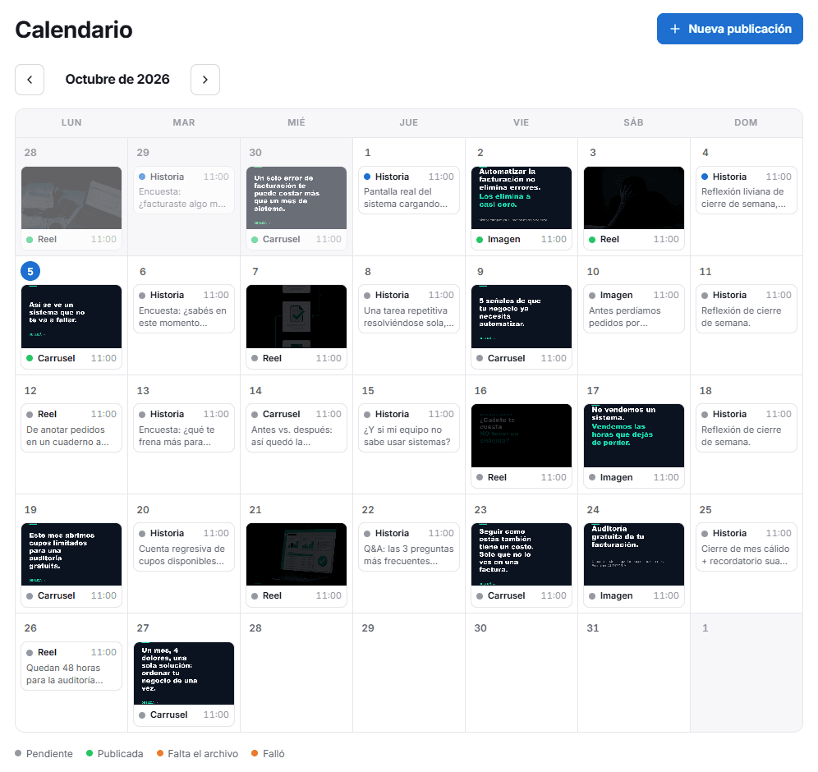Image resolution: width=818 pixels, height=772 pixels.
Task: Open Imagen post 'Automatizar la facturación'
Action: pyautogui.click(x=522, y=208)
